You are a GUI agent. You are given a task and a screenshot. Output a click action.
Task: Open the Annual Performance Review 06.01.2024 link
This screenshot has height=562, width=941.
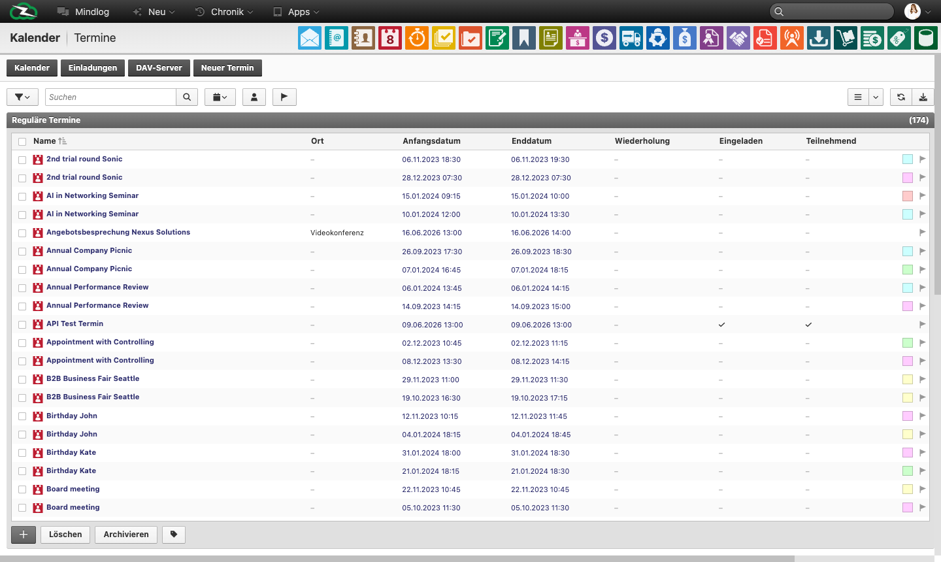pyautogui.click(x=97, y=287)
